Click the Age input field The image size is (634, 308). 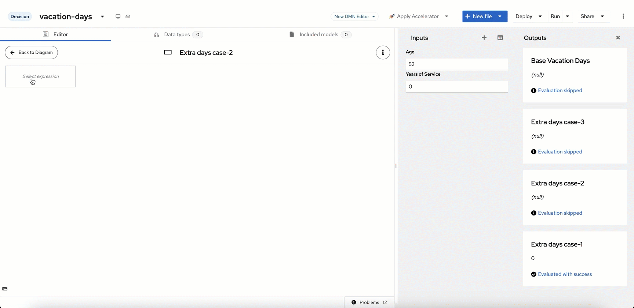point(456,64)
